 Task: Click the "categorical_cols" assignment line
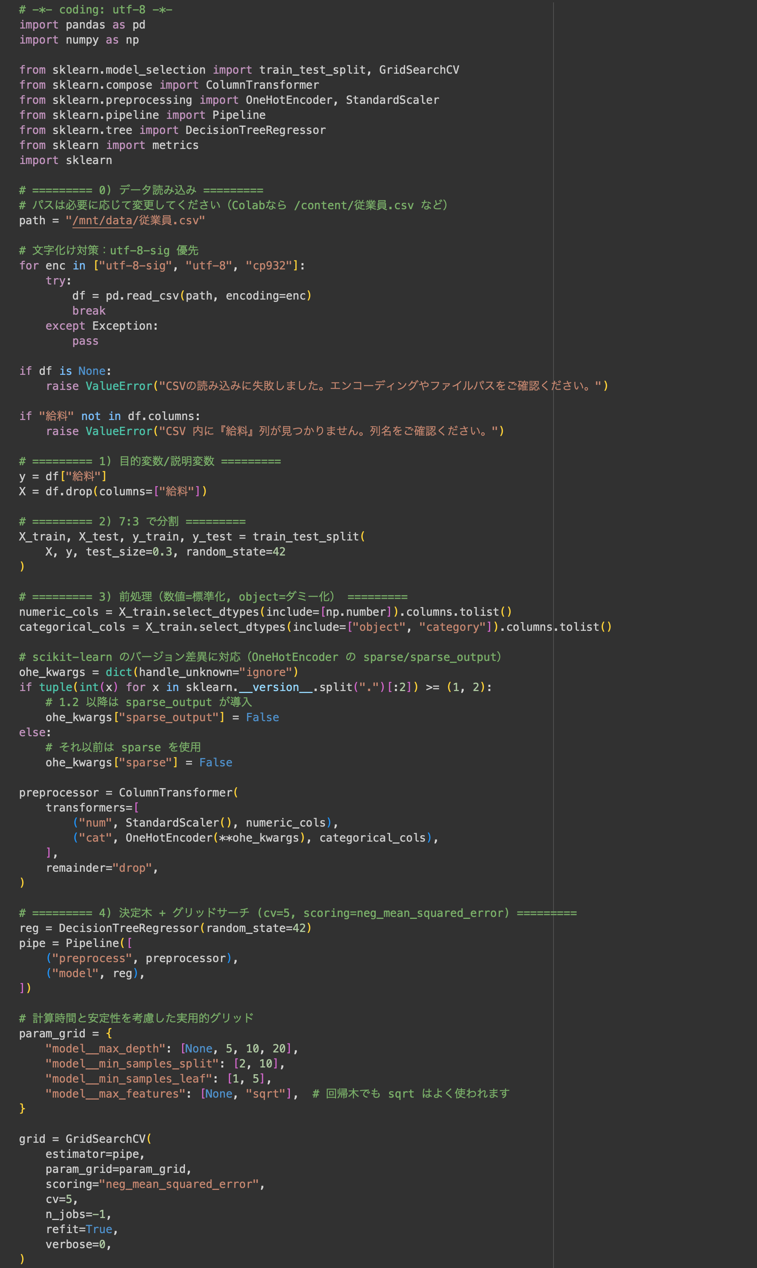coord(315,627)
